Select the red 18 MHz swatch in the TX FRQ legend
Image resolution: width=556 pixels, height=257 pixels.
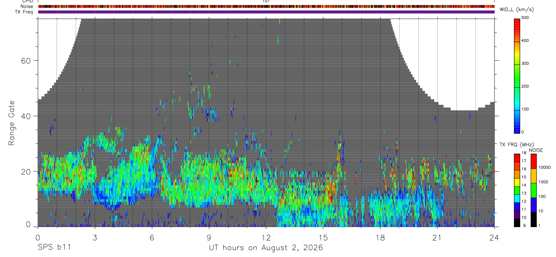(518, 156)
